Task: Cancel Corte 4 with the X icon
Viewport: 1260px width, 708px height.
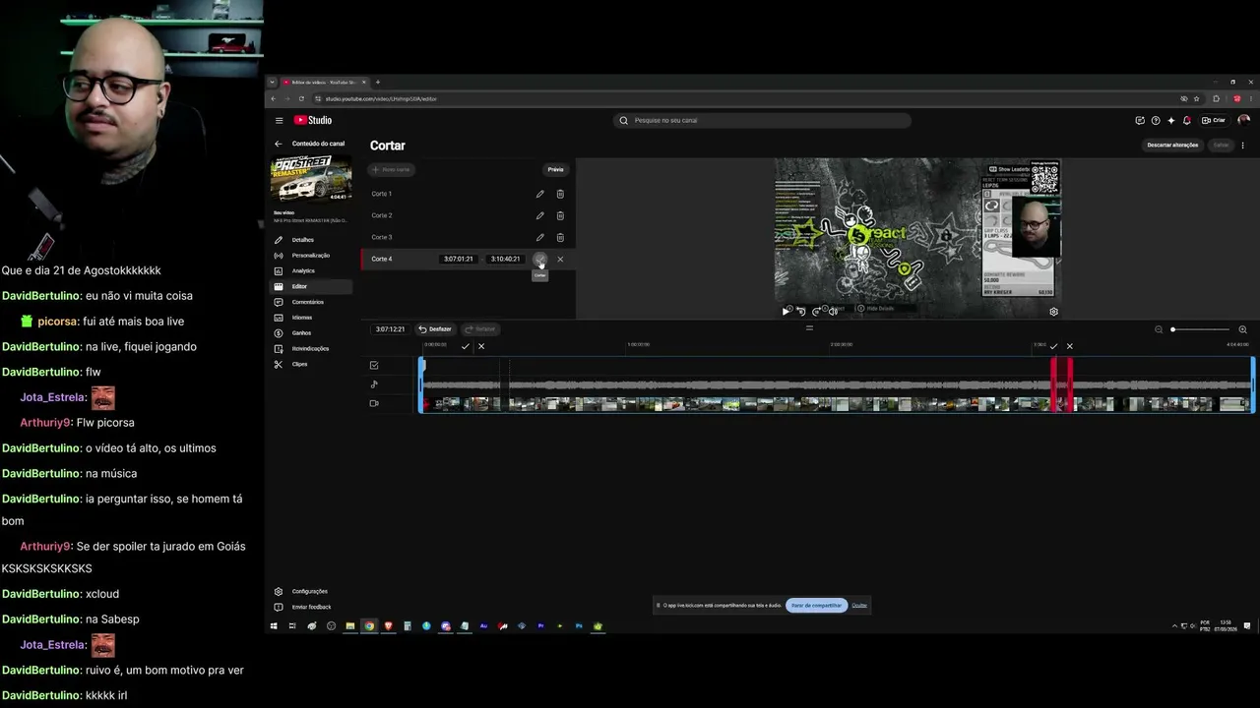Action: point(560,260)
